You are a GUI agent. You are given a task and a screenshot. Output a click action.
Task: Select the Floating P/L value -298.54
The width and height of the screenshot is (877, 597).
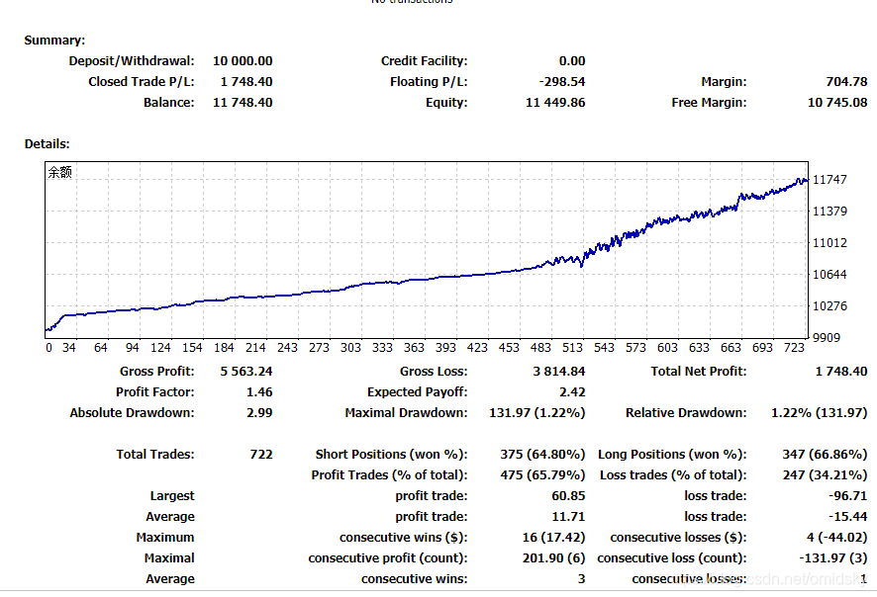(562, 81)
